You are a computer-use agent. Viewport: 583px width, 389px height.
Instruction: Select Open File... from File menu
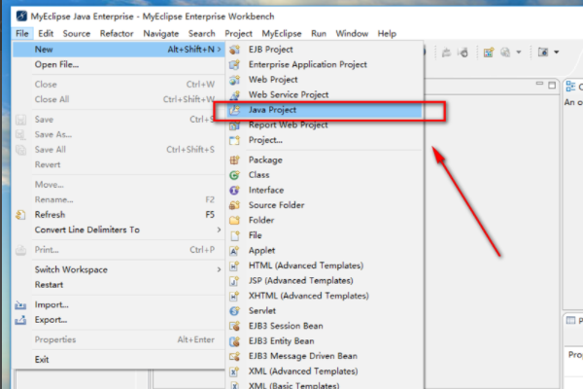(x=56, y=64)
